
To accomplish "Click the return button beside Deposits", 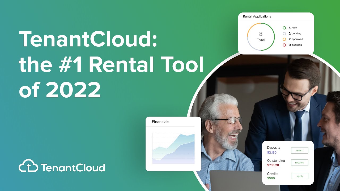I will [x=300, y=150].
